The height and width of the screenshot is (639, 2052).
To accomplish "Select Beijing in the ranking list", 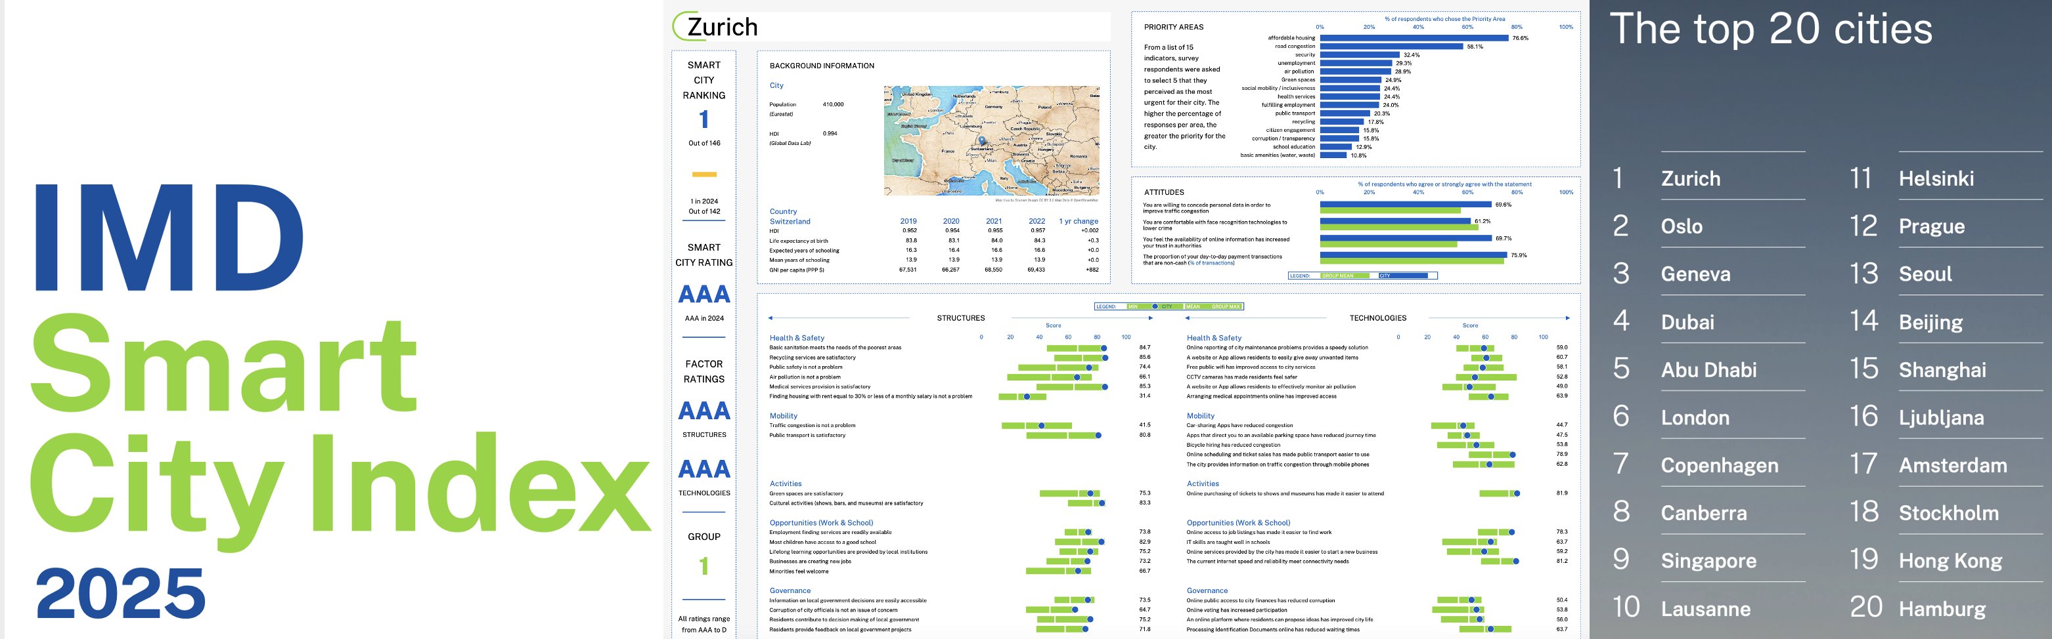I will click(x=1930, y=322).
